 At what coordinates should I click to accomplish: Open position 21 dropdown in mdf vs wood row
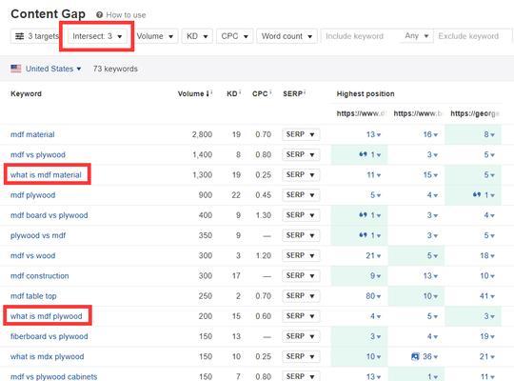tap(373, 256)
